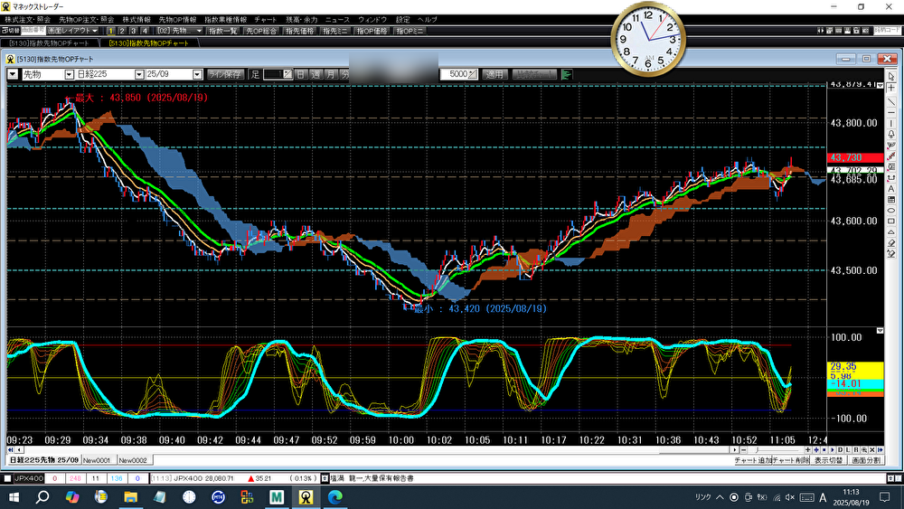This screenshot has width=904, height=509.
Task: Click the チャート追加 button
Action: (x=753, y=460)
